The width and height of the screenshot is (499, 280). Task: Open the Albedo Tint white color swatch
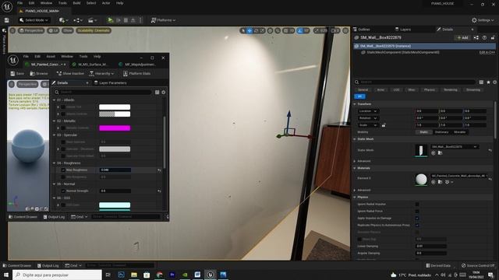click(x=115, y=107)
